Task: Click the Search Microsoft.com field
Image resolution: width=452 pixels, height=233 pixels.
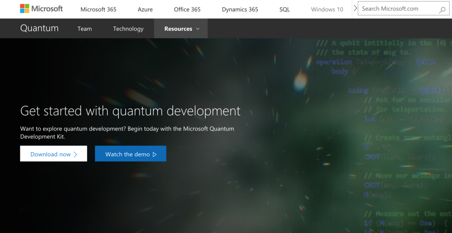Action: [403, 9]
